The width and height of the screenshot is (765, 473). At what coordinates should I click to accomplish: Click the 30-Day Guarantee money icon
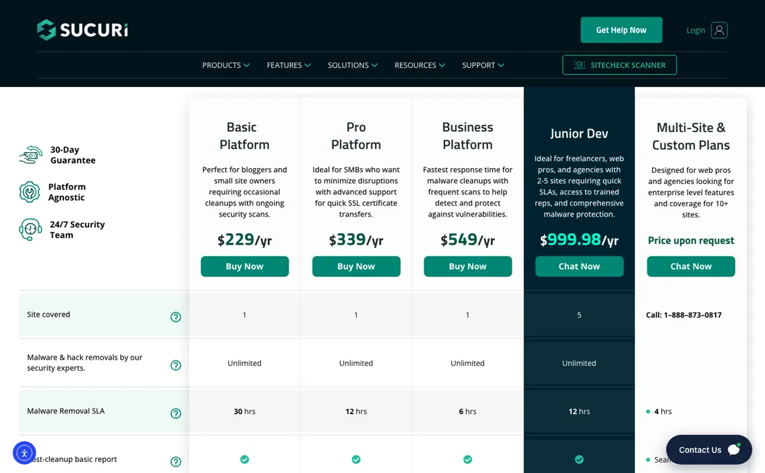pyautogui.click(x=31, y=155)
